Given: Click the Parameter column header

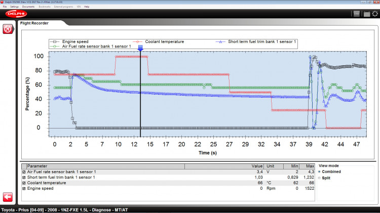Looking at the screenshot, I should (36, 166).
